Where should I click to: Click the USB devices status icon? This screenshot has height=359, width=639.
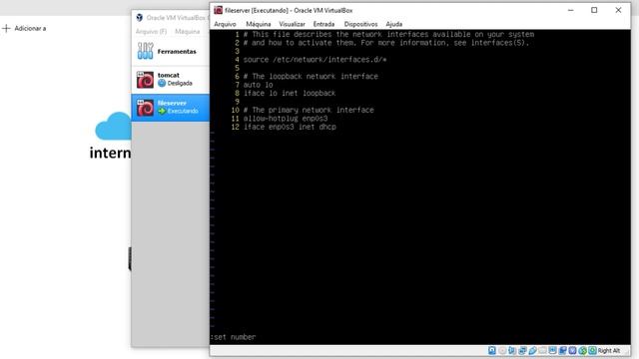pyautogui.click(x=532, y=350)
